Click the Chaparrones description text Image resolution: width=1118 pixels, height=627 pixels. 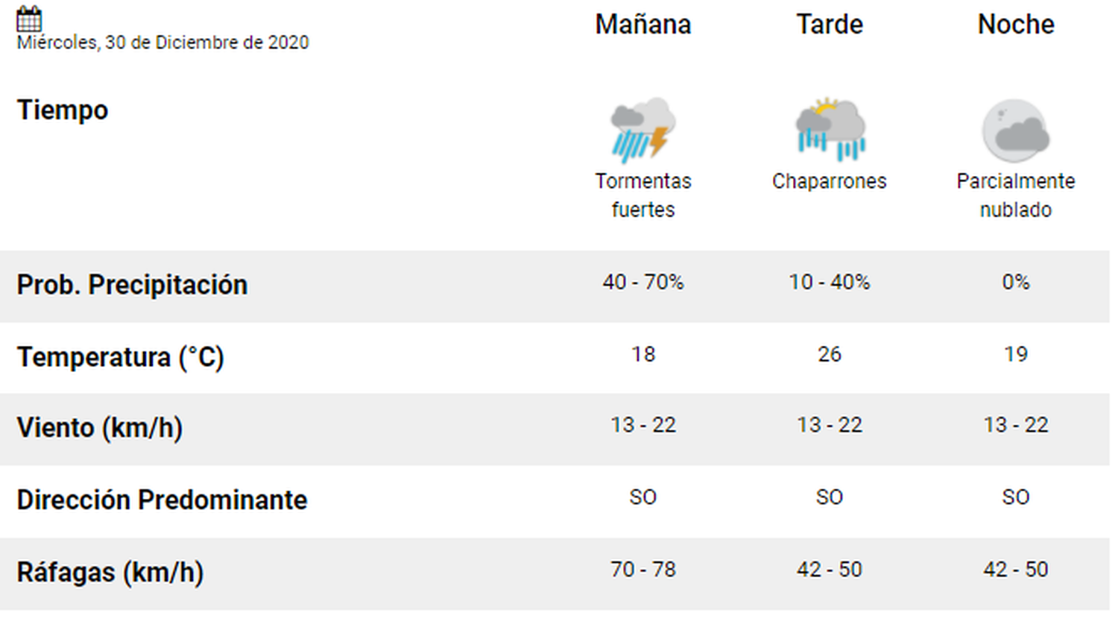point(830,181)
